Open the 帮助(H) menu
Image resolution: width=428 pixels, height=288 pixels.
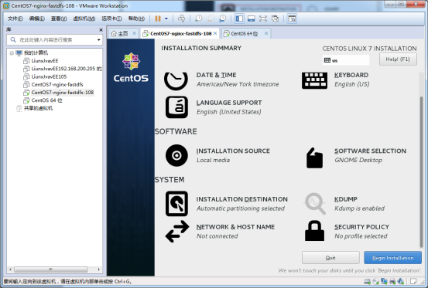point(136,19)
